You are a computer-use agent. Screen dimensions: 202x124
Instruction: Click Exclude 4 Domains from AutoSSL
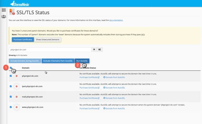(58, 61)
